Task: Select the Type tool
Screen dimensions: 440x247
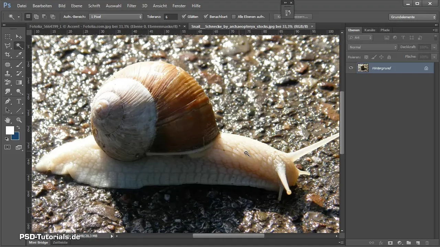Action: (x=19, y=101)
